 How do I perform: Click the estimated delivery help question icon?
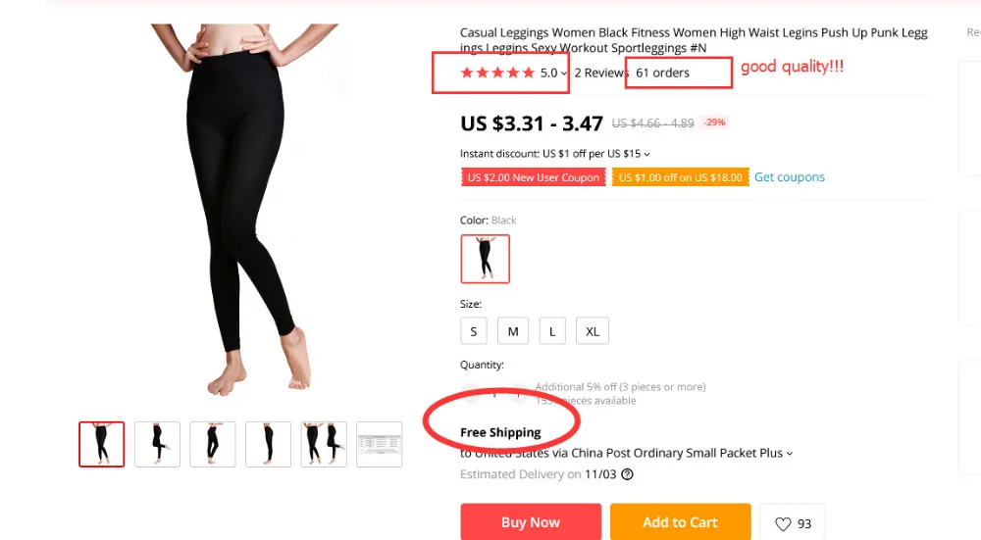(627, 474)
